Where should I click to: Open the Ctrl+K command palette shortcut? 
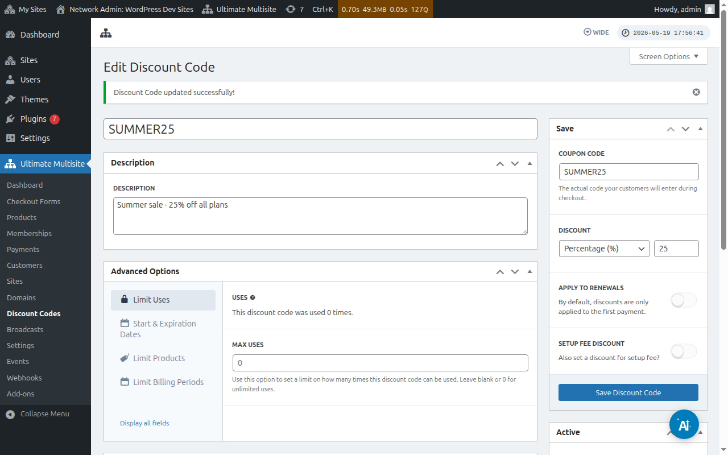click(323, 9)
